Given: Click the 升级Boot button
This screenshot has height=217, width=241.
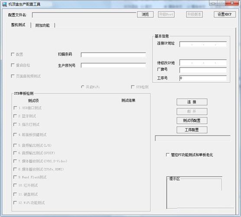Looking at the screenshot, I should (x=166, y=14).
